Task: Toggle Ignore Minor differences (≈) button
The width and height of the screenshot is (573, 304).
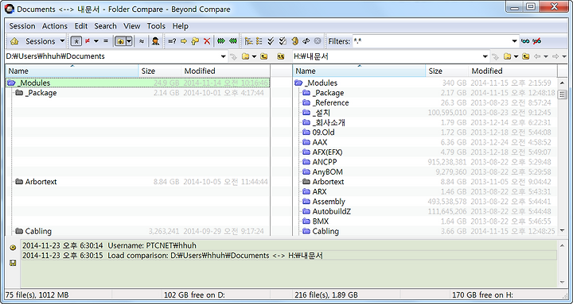Action: pyautogui.click(x=142, y=41)
